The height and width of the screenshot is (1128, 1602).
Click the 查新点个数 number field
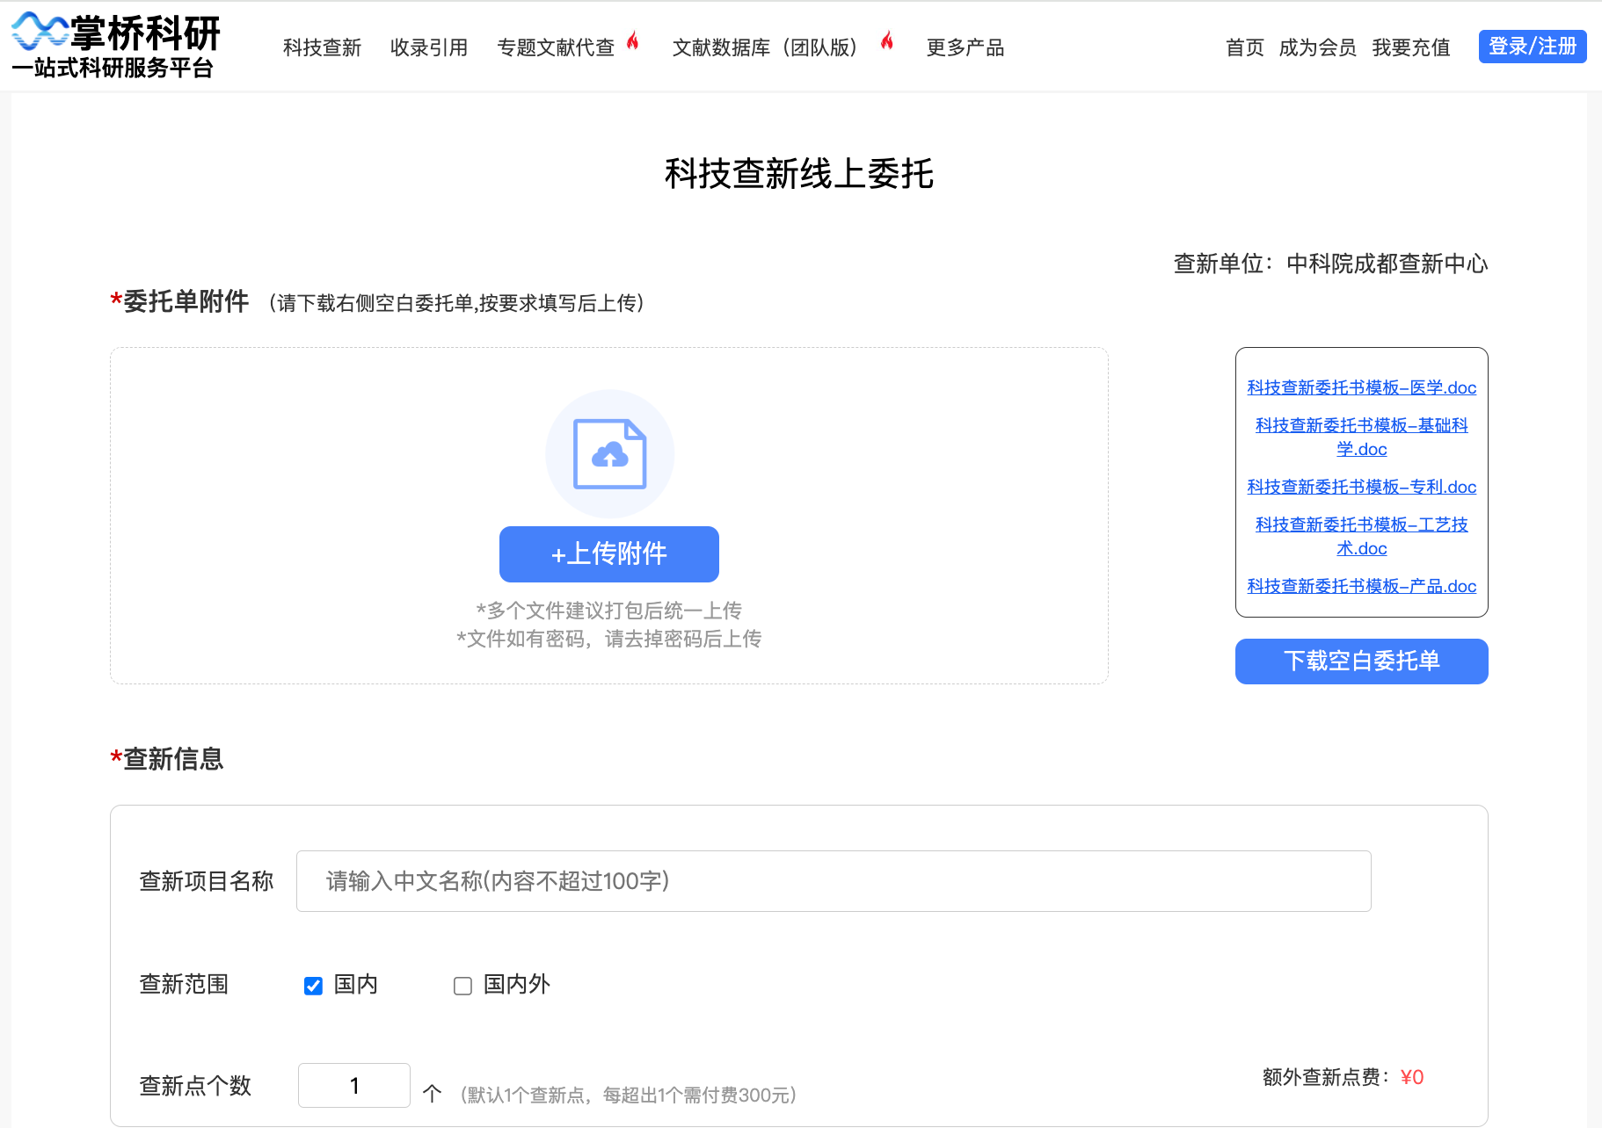[354, 1086]
